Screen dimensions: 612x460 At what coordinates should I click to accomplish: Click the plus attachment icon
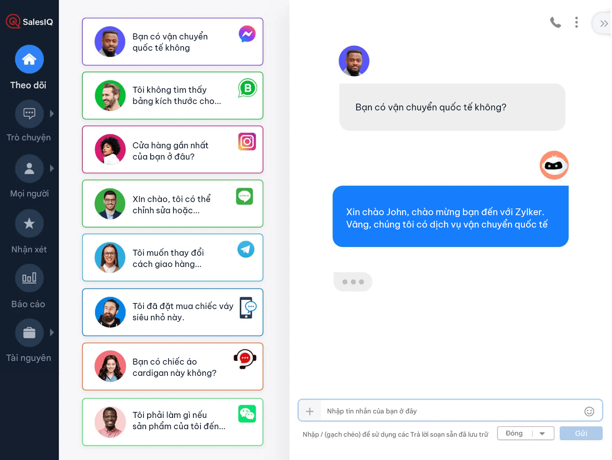click(310, 411)
